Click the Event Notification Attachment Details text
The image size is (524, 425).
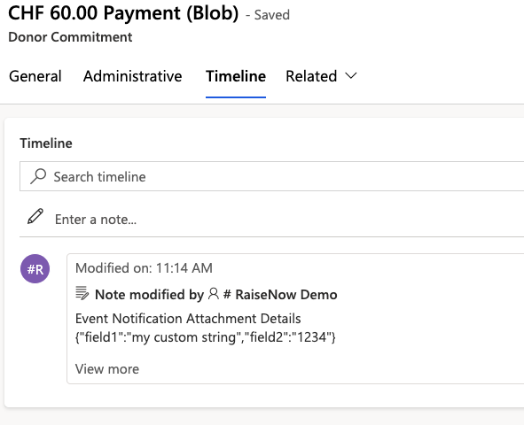pyautogui.click(x=188, y=319)
